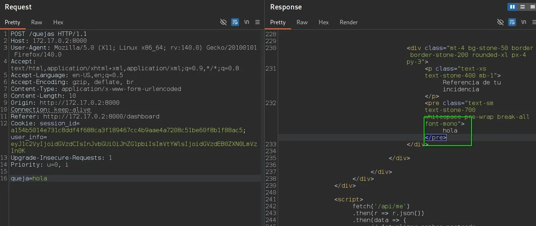Toggle hidden characters eye icon in Request panel
Screen dimensions: 536x226
point(223,22)
